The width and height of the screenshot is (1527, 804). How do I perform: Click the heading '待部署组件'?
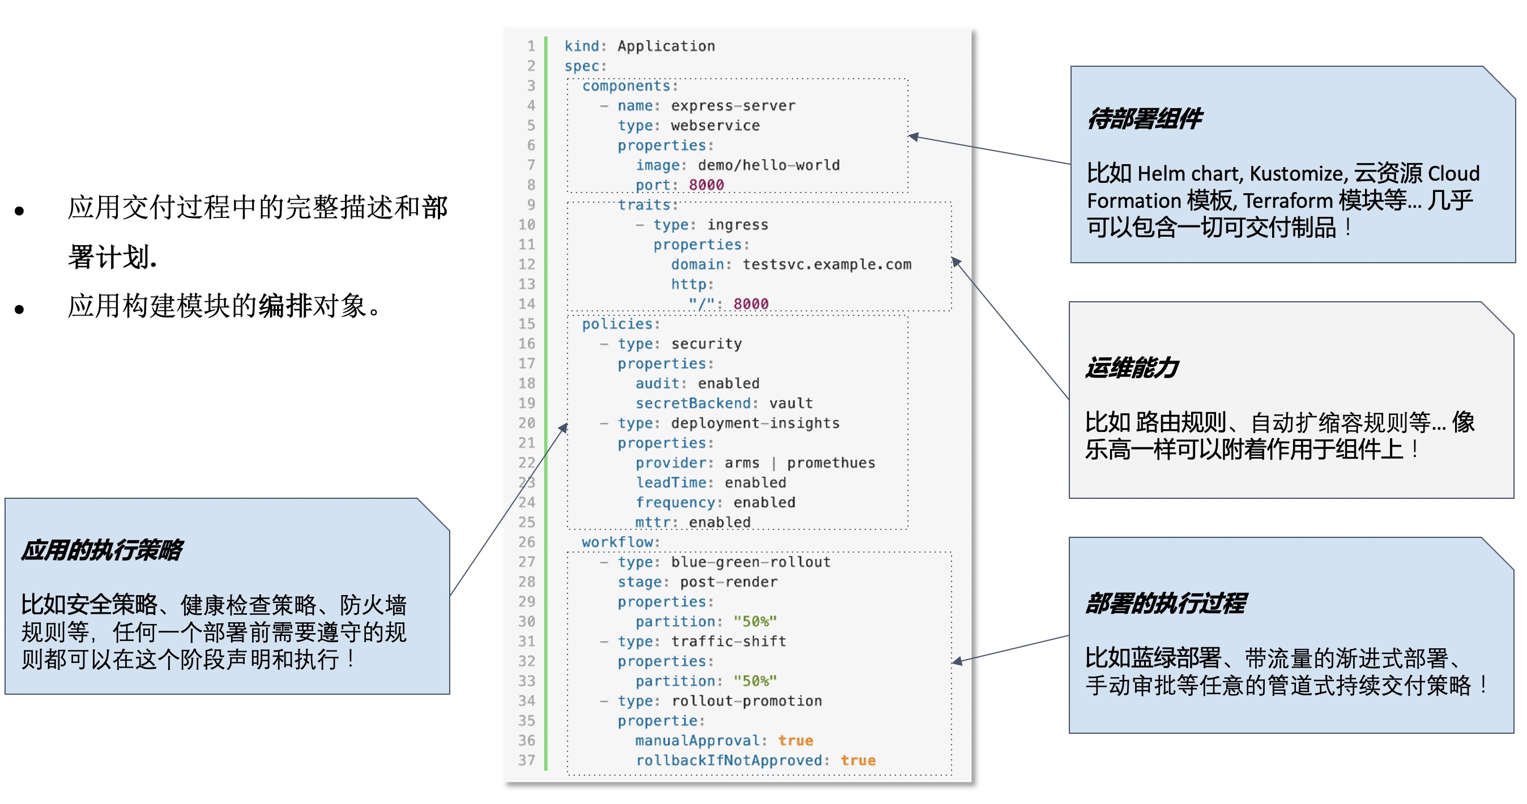coord(1144,118)
